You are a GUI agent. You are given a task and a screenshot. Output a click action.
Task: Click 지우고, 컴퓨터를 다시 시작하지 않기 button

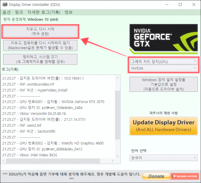point(40,46)
